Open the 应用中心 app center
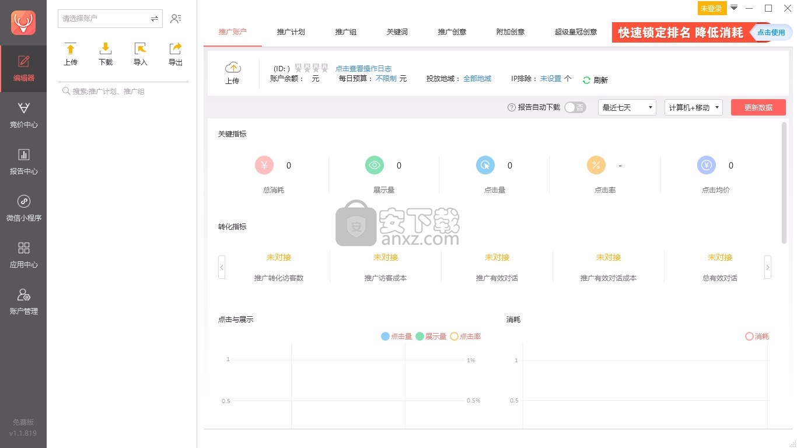This screenshot has height=448, width=797. [x=23, y=256]
